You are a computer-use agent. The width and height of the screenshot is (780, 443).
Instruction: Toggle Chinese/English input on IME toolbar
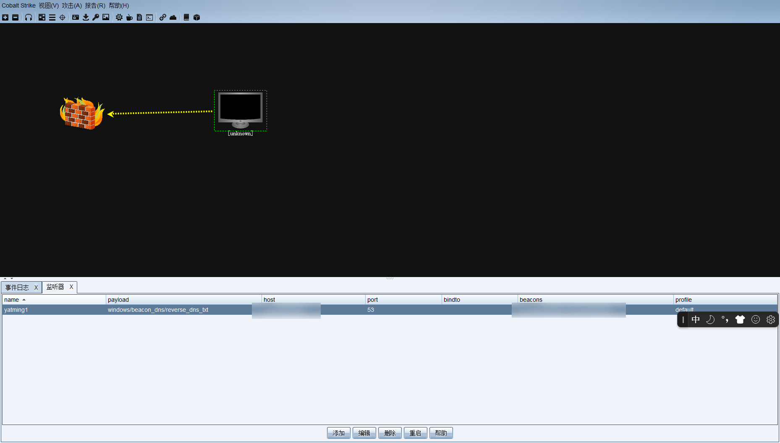pyautogui.click(x=696, y=319)
